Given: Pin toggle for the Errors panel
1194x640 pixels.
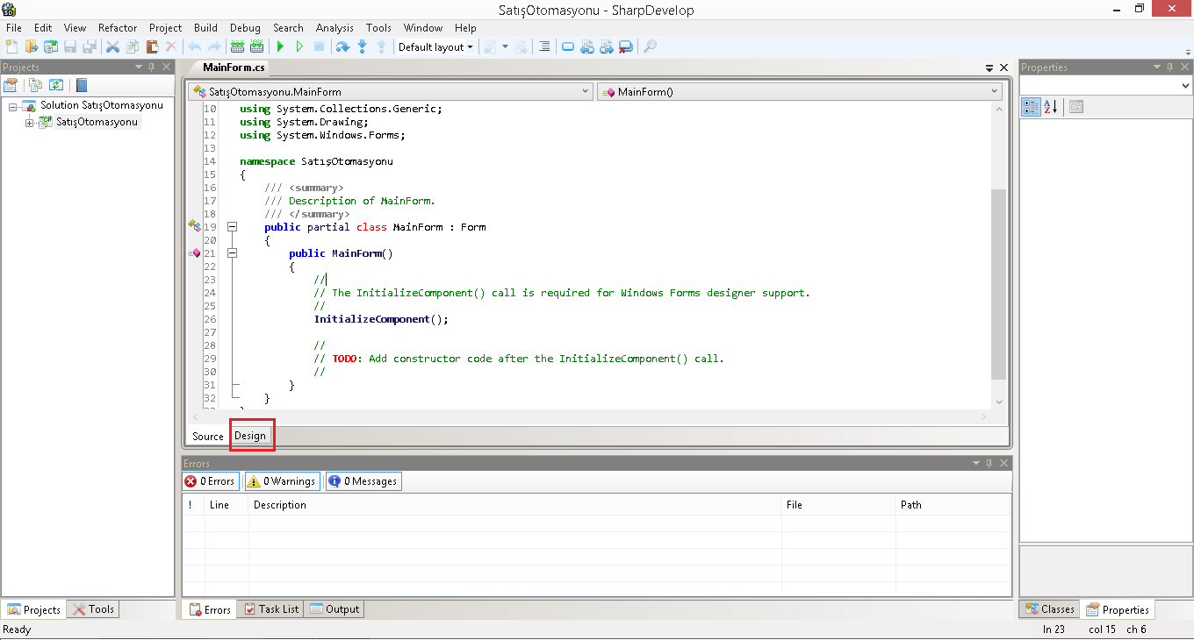Looking at the screenshot, I should pos(989,463).
